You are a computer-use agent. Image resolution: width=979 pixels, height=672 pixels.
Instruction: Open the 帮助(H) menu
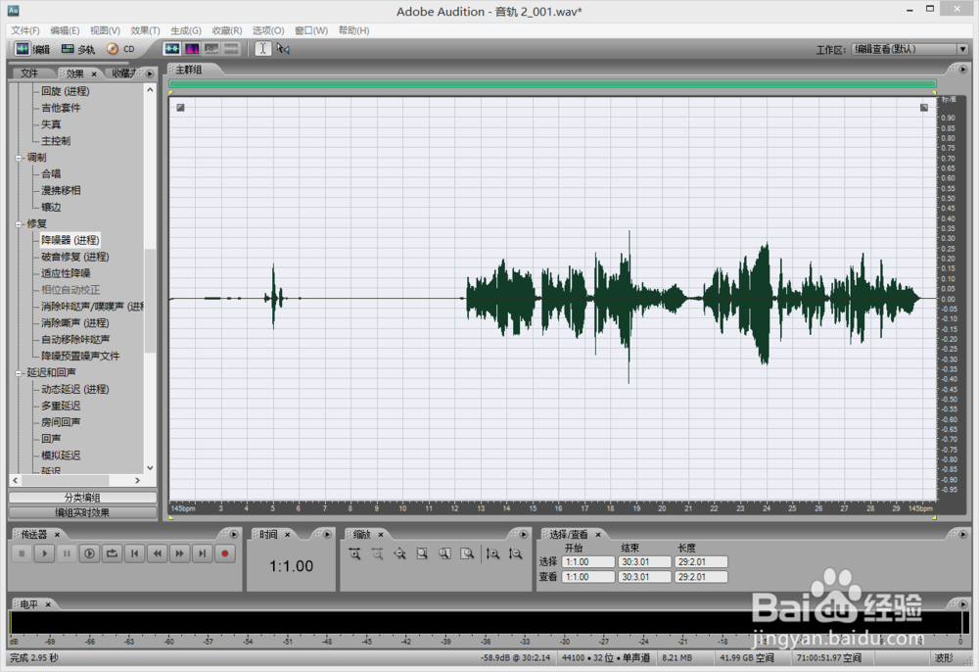click(x=353, y=30)
